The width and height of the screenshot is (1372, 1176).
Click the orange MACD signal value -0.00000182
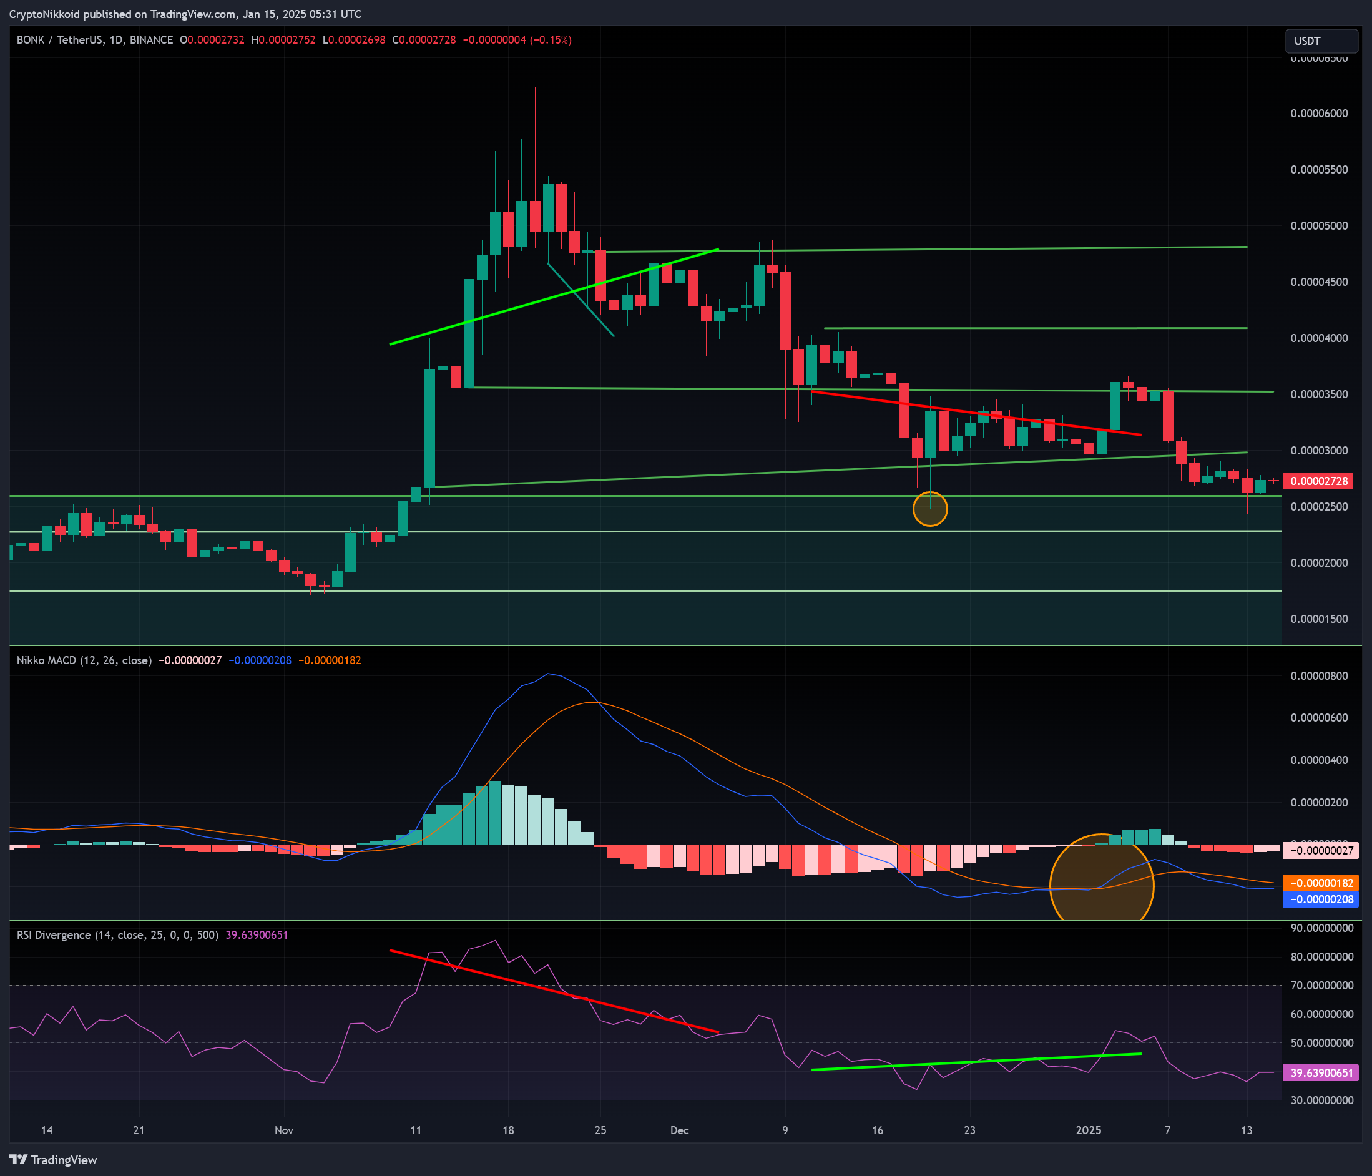pos(1321,883)
